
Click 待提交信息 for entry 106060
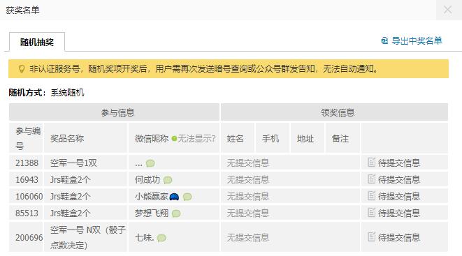tap(399, 196)
